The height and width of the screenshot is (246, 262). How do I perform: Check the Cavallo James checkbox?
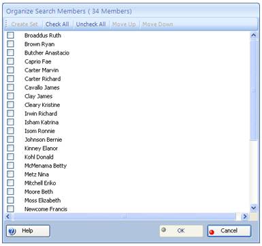10,87
